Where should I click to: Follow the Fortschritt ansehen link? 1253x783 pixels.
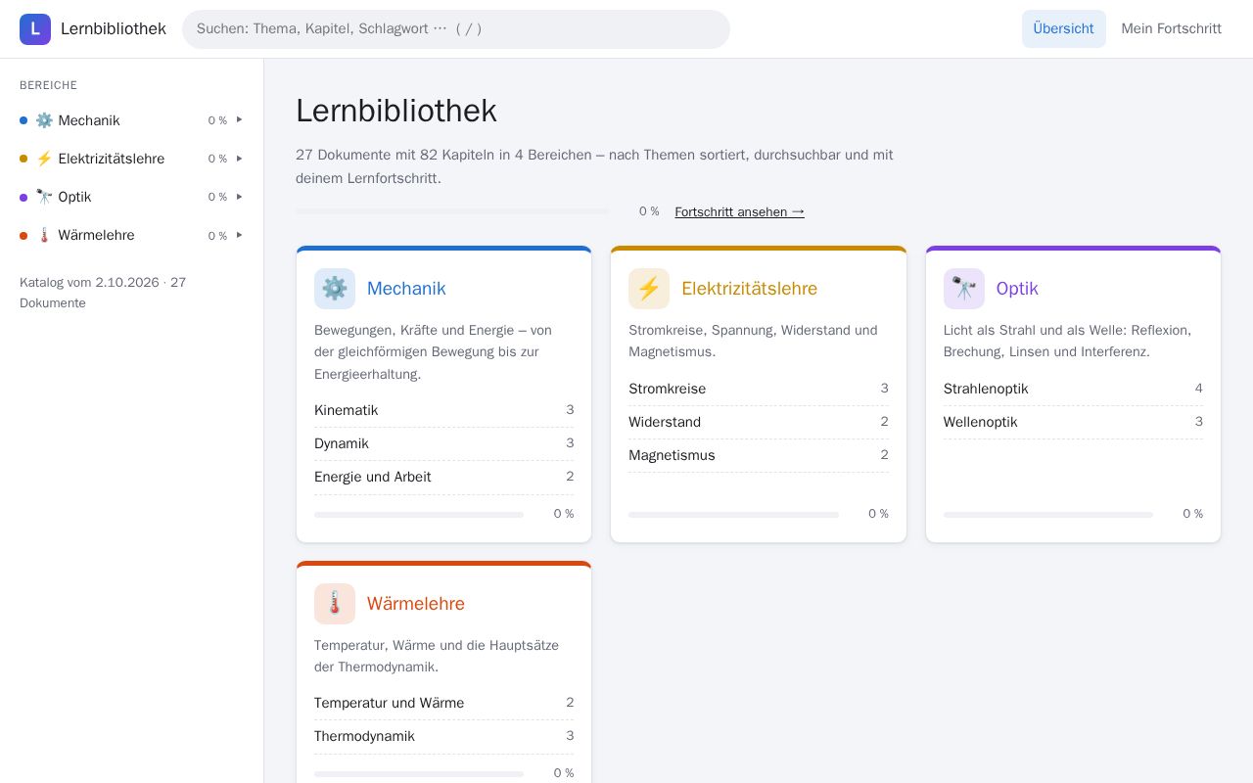[x=739, y=211]
